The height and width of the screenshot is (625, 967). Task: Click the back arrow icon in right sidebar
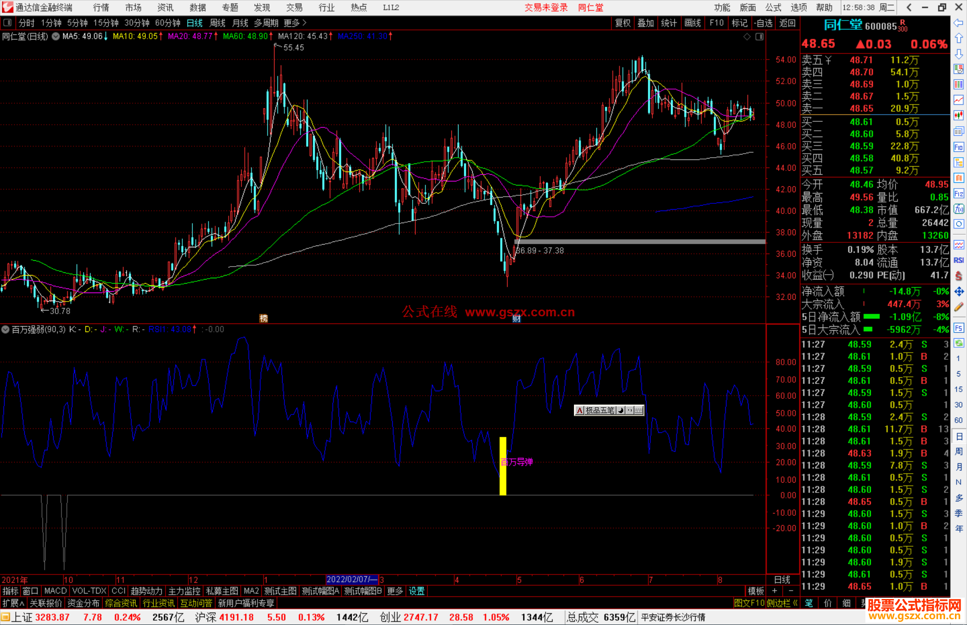(958, 23)
